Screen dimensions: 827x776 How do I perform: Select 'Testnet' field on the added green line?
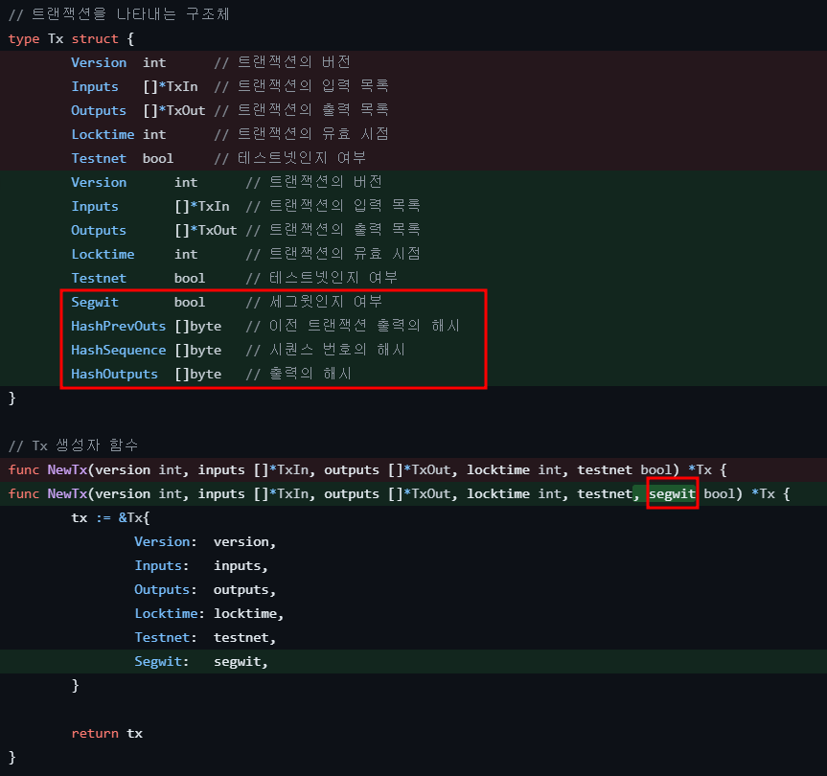[99, 279]
